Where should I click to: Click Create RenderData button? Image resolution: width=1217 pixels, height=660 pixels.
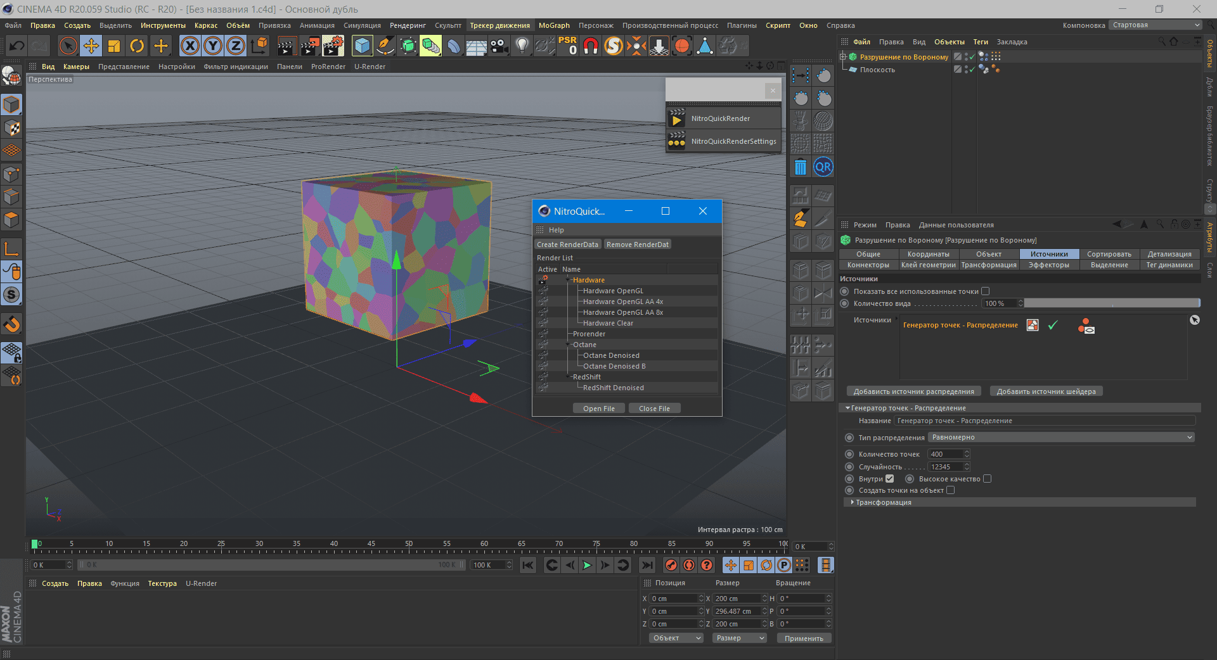[x=567, y=244]
